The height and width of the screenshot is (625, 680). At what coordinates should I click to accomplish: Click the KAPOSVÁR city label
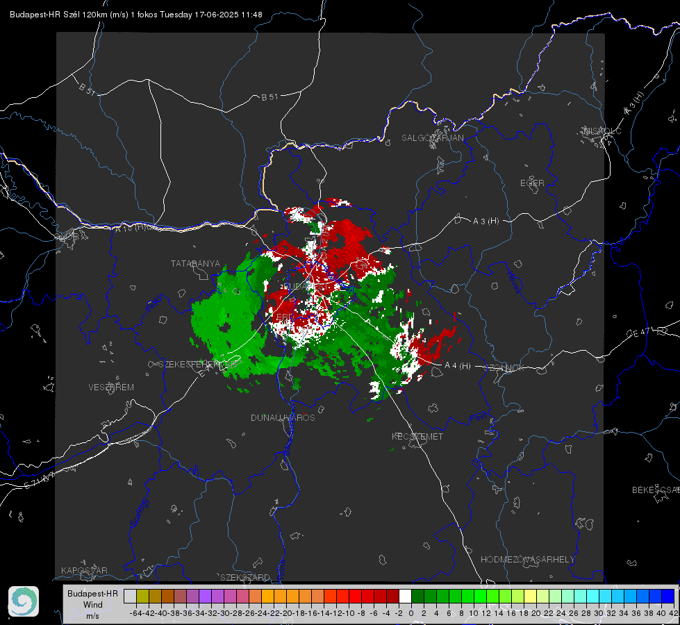coord(84,570)
